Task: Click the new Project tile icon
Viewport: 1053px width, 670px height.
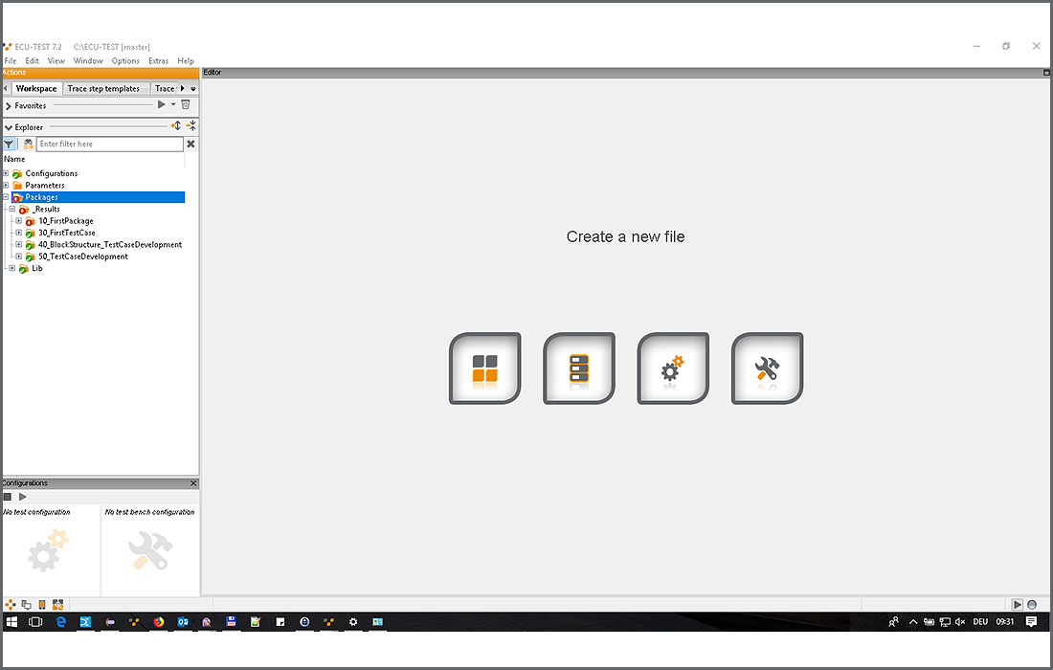Action: click(578, 368)
